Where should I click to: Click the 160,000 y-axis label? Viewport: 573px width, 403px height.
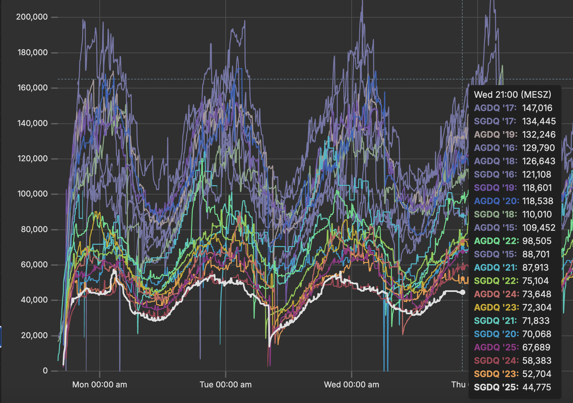[x=33, y=88]
